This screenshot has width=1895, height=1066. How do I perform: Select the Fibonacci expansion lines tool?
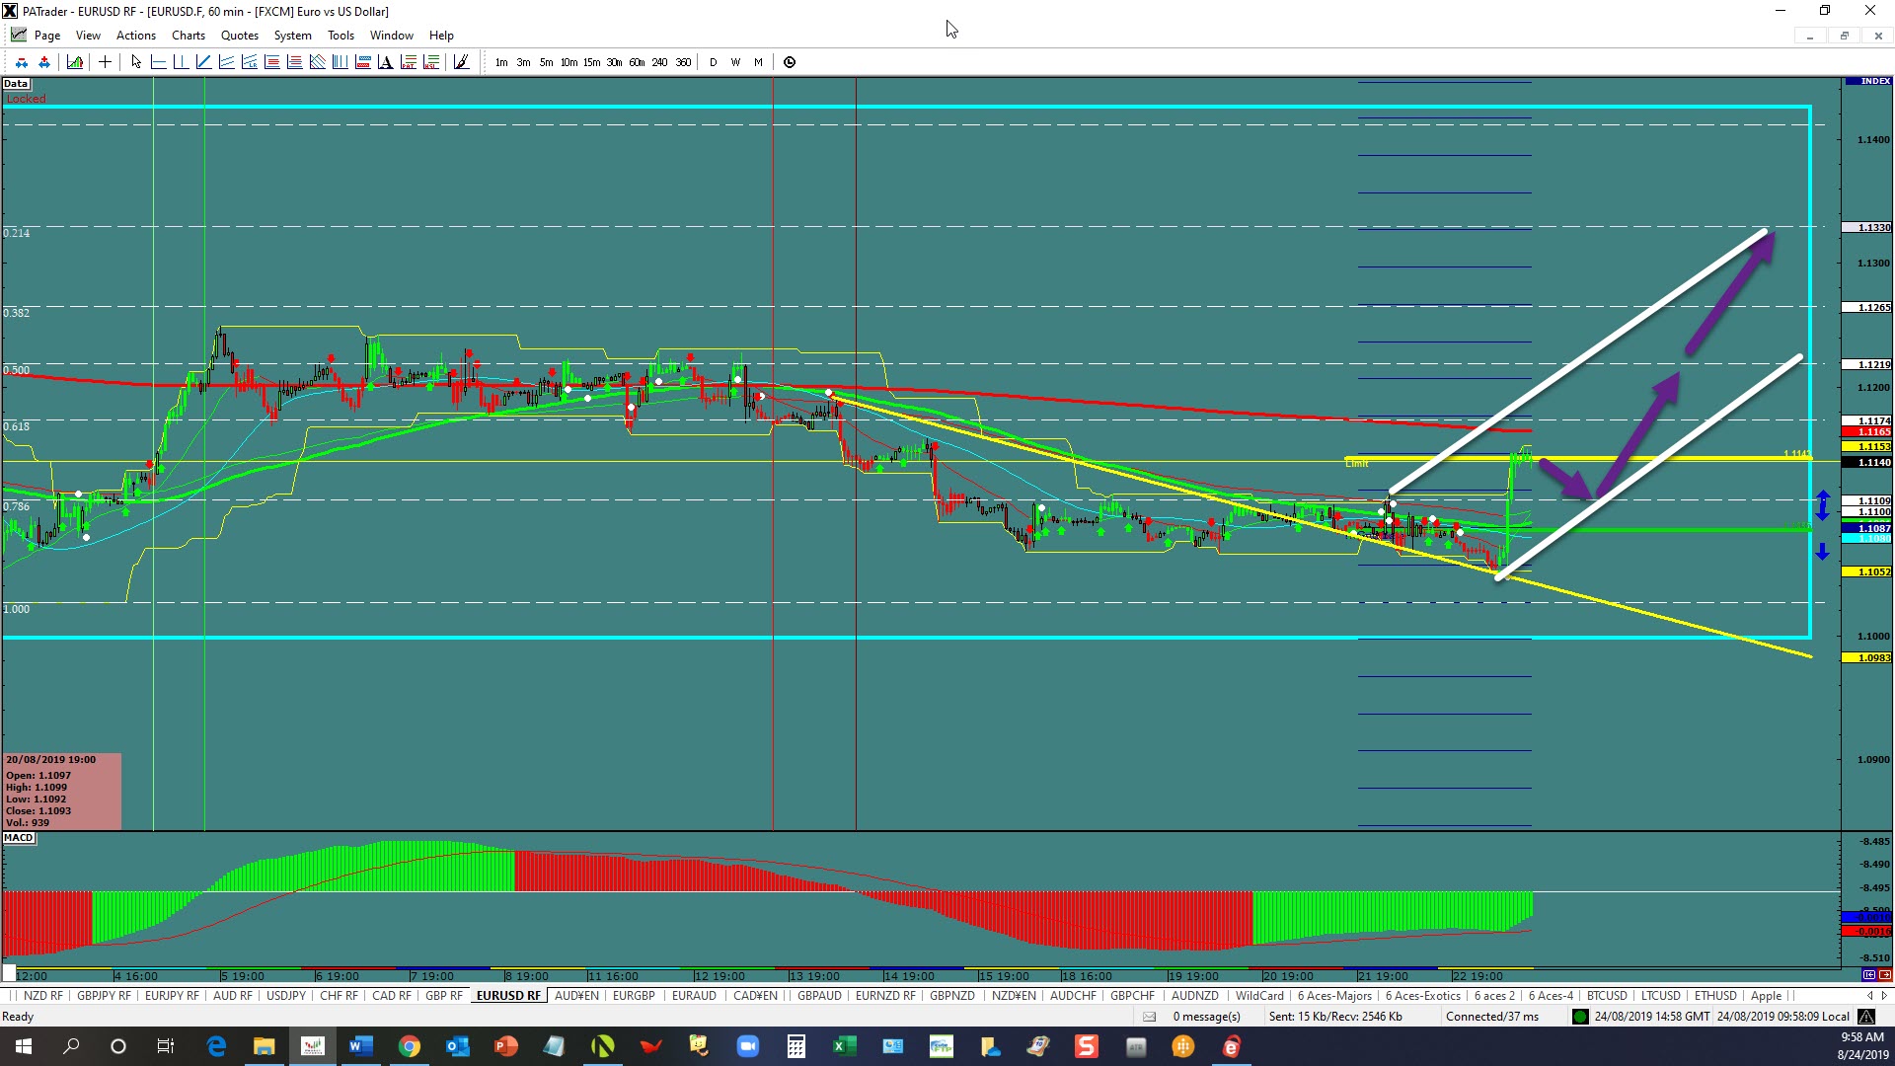point(294,62)
